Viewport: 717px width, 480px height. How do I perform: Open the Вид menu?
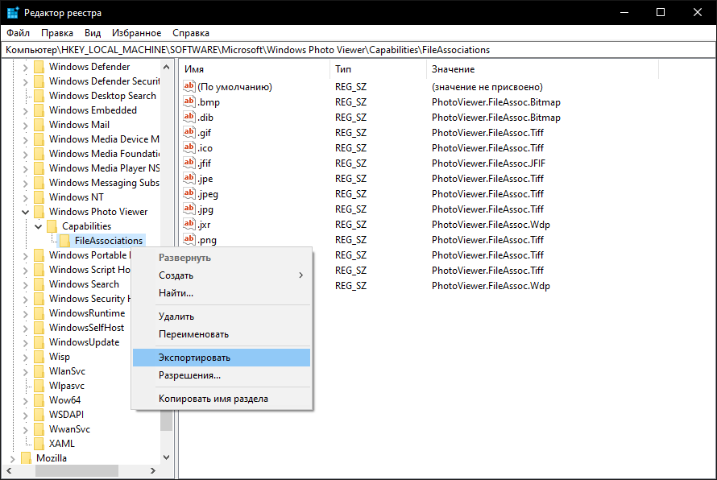tap(93, 33)
